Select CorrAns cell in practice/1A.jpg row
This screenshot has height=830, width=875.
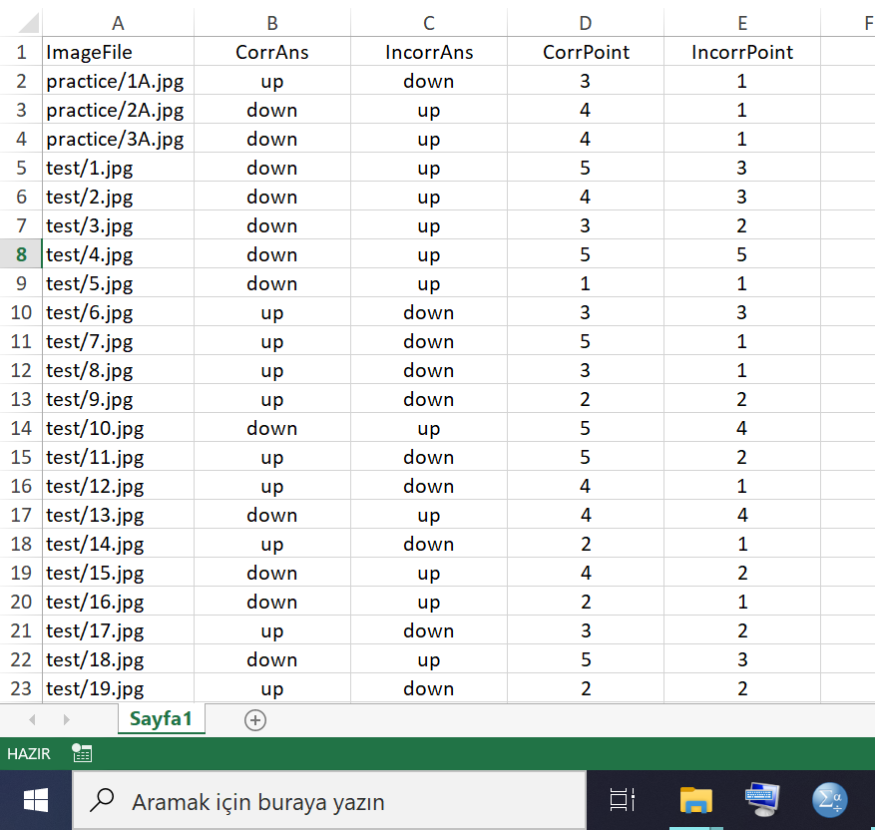(x=272, y=81)
